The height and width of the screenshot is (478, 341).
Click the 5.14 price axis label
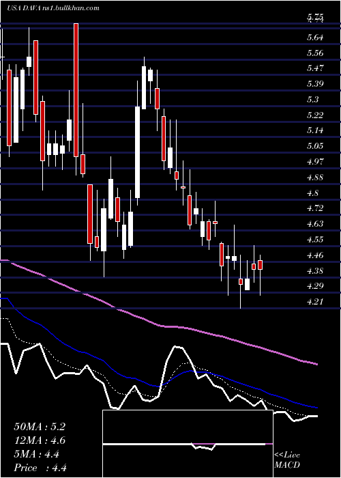(x=315, y=130)
